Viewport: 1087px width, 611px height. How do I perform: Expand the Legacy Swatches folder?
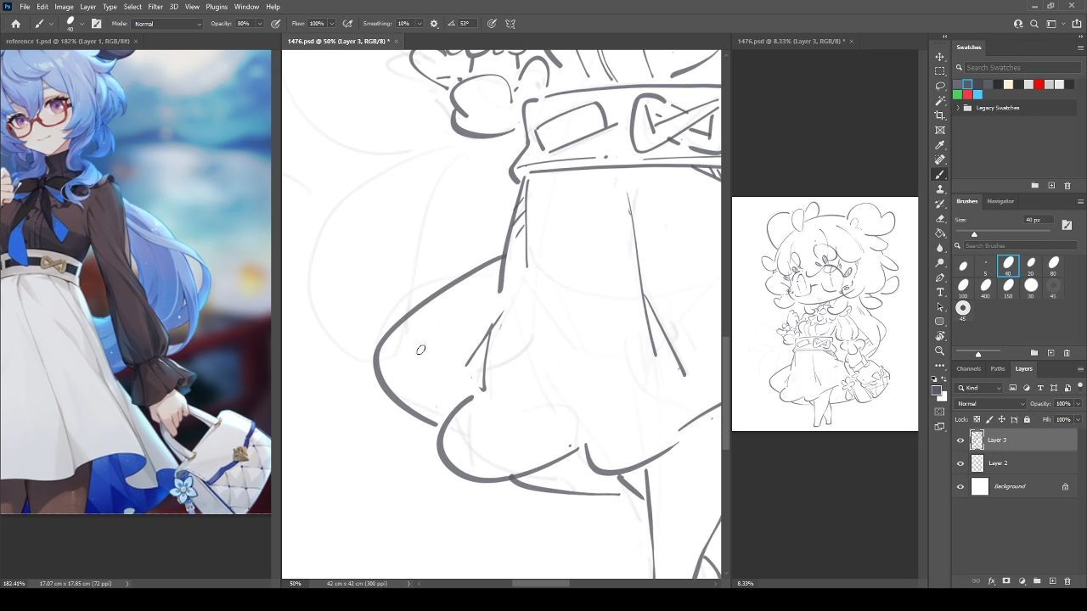pyautogui.click(x=958, y=108)
